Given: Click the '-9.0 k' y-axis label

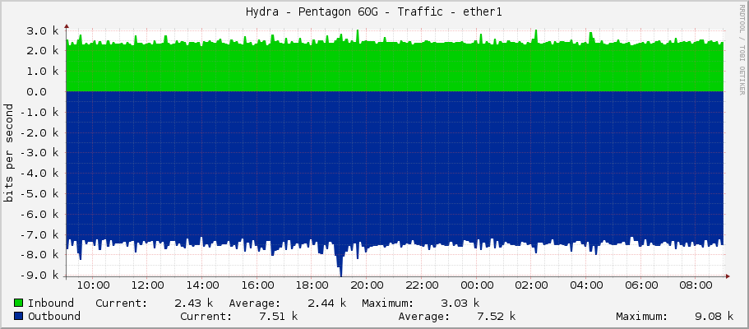Looking at the screenshot, I should pos(40,276).
